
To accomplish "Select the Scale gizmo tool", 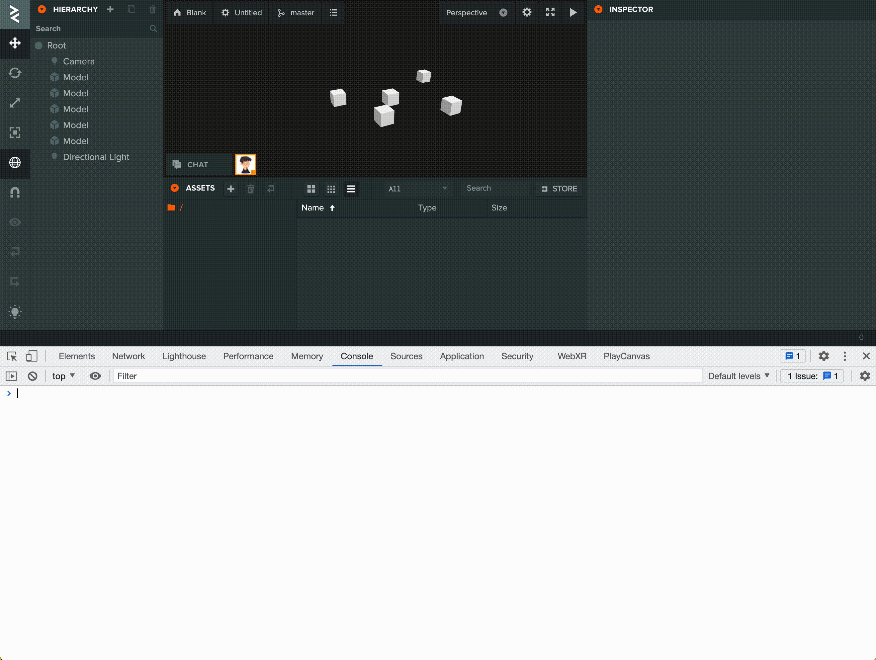I will pyautogui.click(x=15, y=103).
